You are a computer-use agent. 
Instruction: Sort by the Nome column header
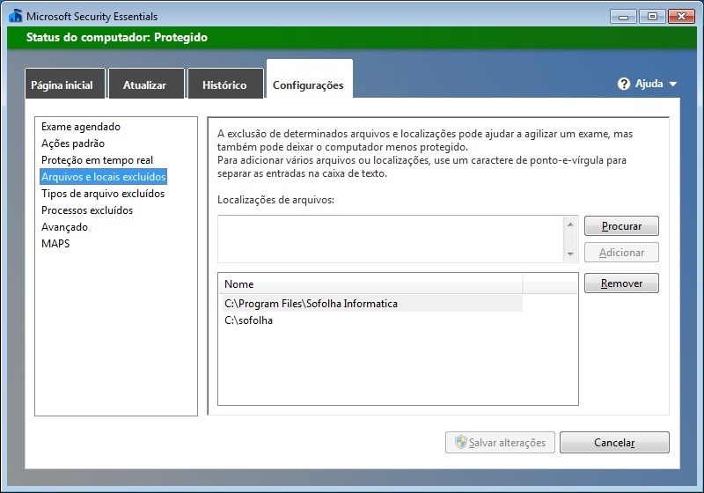[370, 283]
